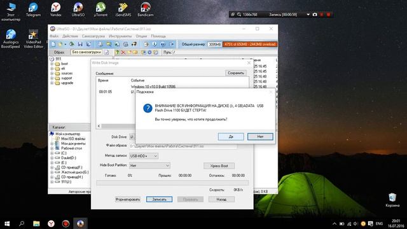Open VideoPad Video Editor desktop shortcut
407x229 pixels.
pos(33,39)
